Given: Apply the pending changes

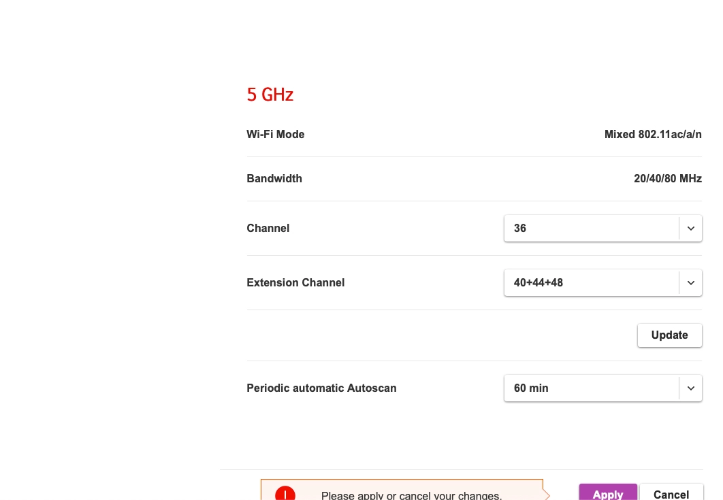Looking at the screenshot, I should (608, 493).
